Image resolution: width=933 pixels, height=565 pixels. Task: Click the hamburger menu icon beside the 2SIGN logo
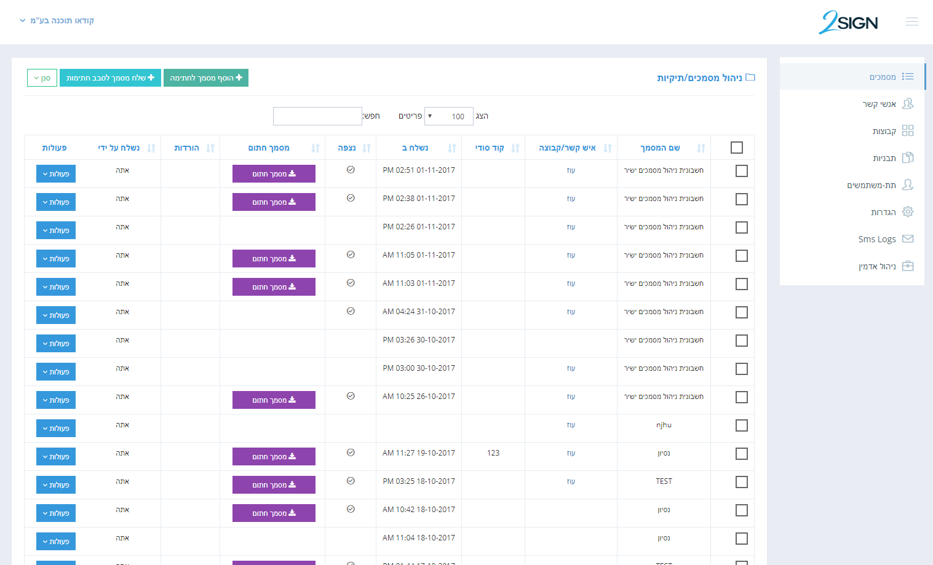pos(911,22)
